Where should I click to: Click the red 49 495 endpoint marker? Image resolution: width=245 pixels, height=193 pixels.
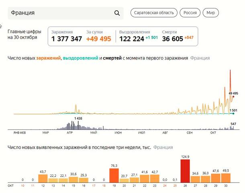(233, 96)
